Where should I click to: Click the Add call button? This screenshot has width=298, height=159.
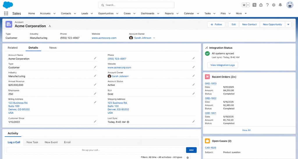[x=191, y=150]
